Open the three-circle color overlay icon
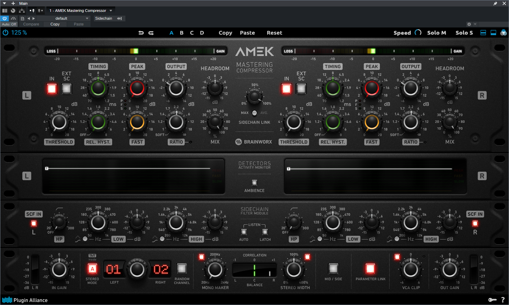This screenshot has width=509, height=305. click(x=504, y=33)
